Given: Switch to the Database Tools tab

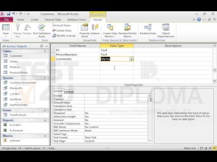Looking at the screenshot, I should 76,20.
